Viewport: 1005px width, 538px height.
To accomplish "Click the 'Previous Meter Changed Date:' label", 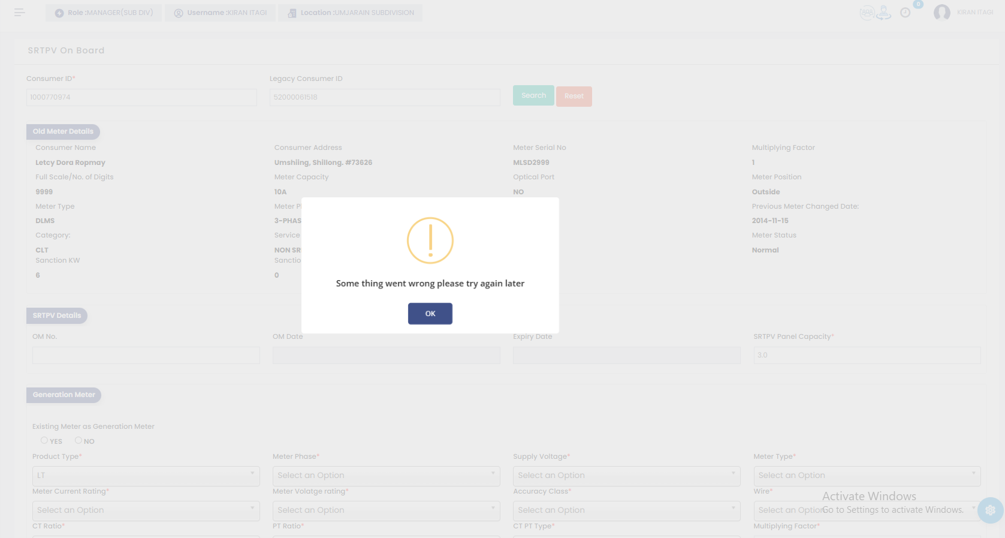I will coord(805,206).
